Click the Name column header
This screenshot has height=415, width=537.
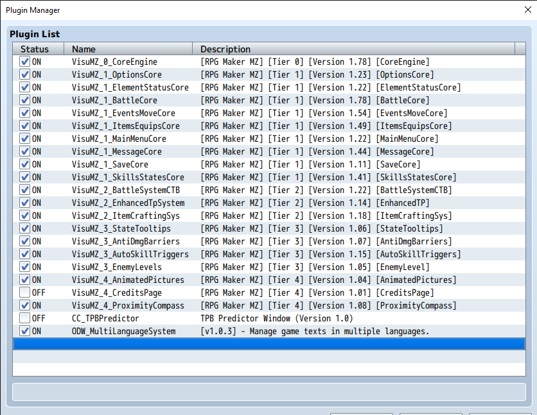128,49
